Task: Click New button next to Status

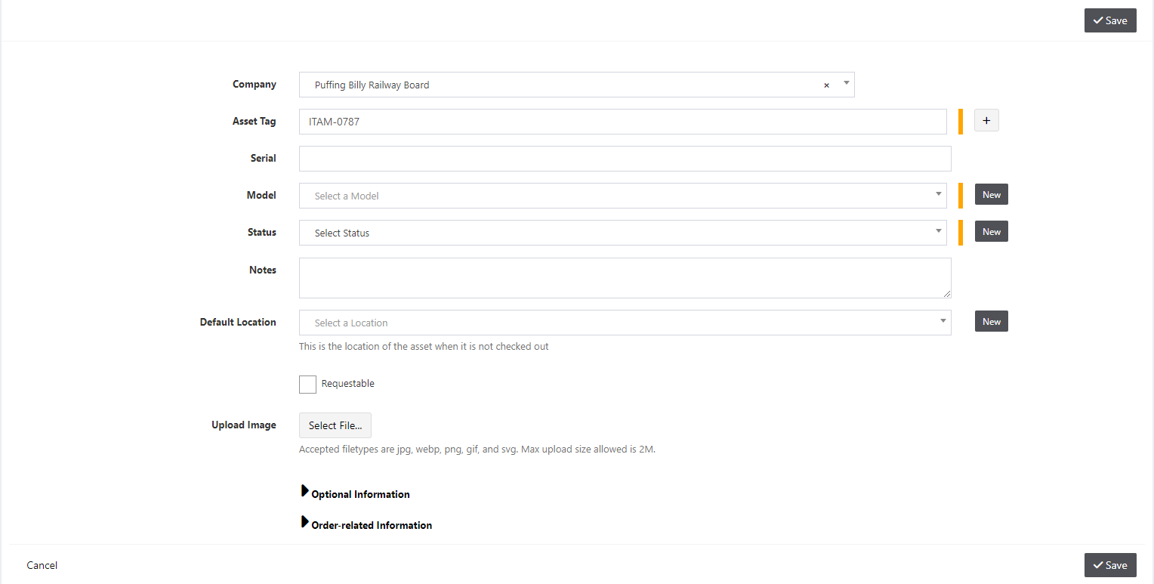Action: click(992, 231)
